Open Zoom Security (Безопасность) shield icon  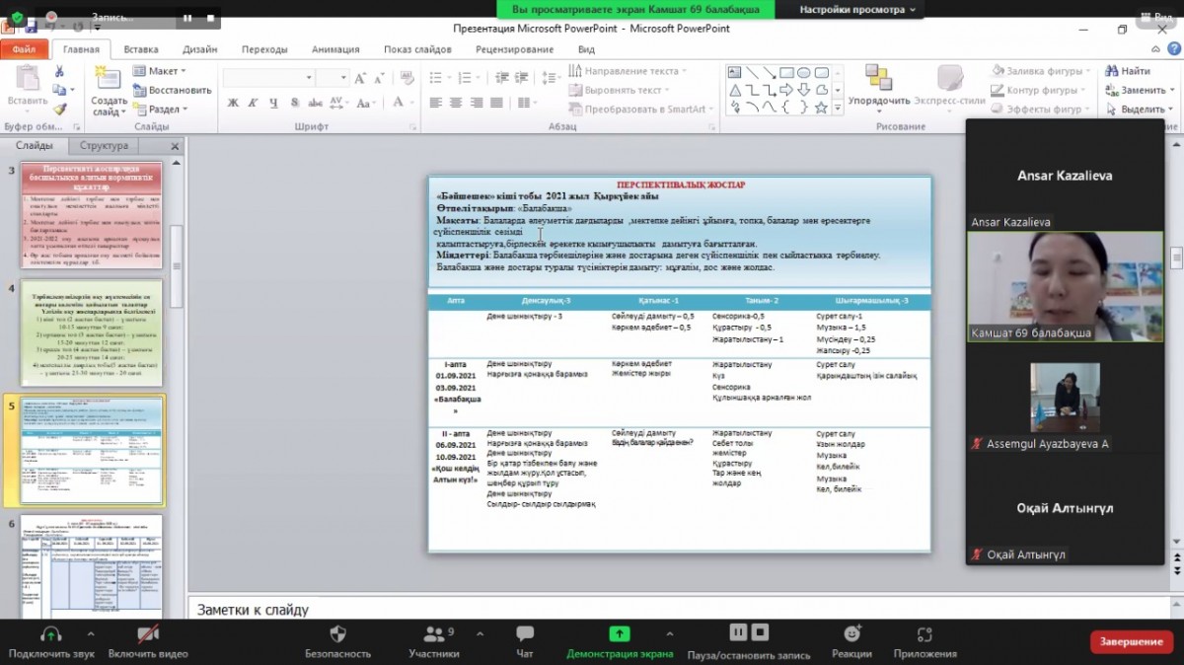pyautogui.click(x=337, y=634)
